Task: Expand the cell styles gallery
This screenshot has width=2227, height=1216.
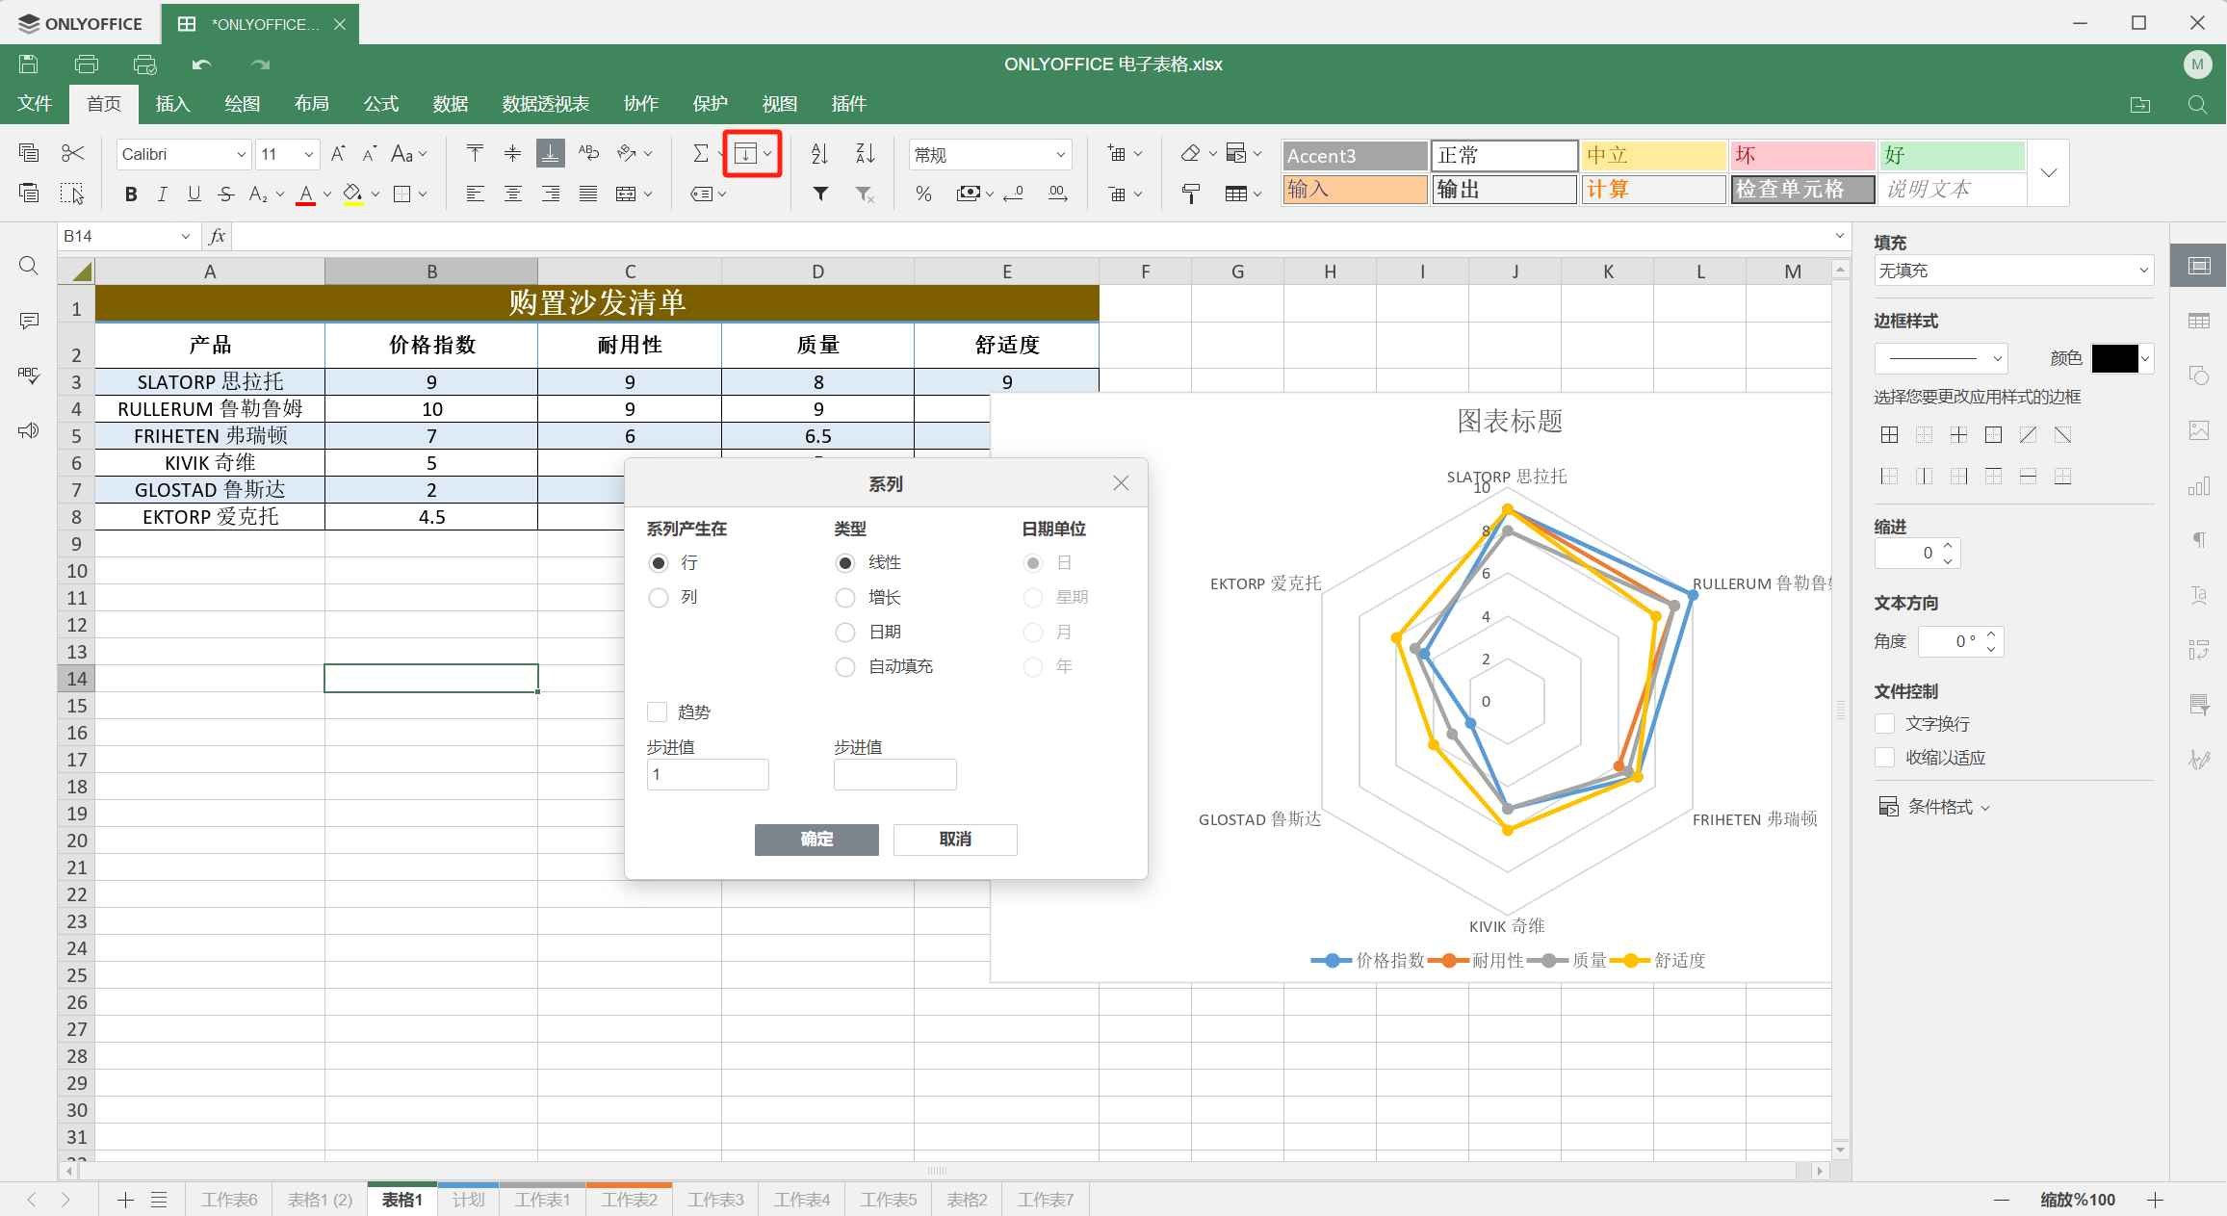Action: (2049, 173)
